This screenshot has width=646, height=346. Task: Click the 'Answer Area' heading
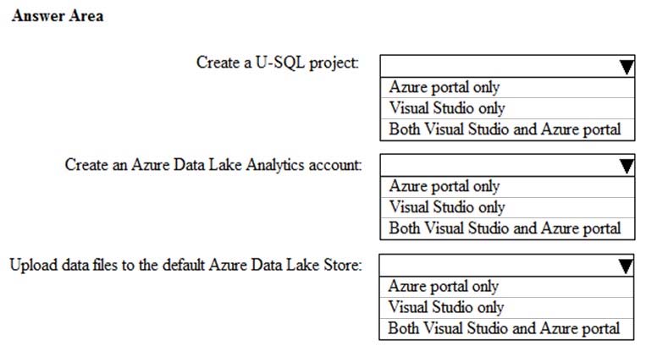(x=58, y=16)
